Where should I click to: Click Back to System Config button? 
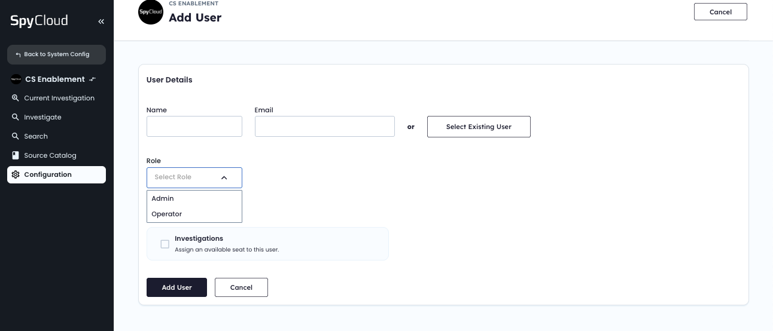point(56,54)
